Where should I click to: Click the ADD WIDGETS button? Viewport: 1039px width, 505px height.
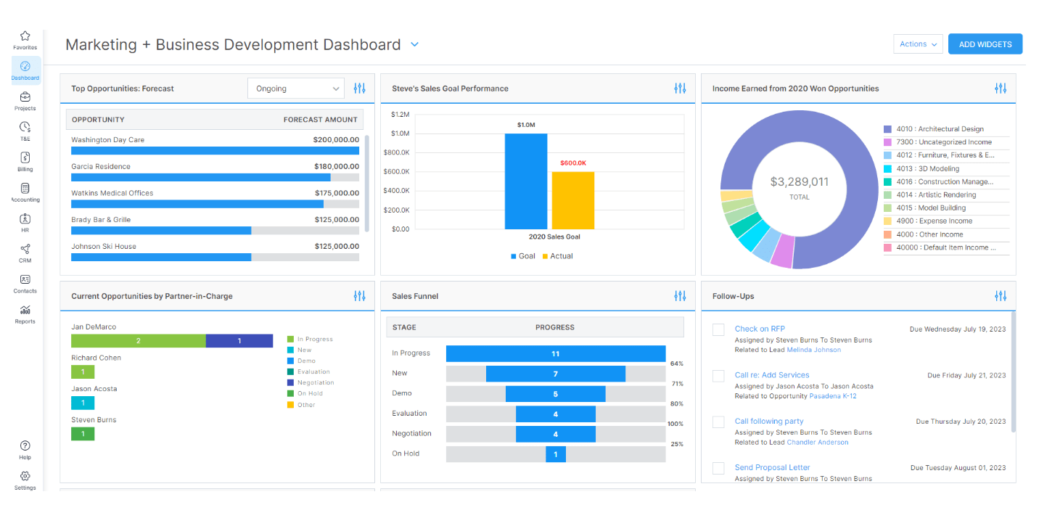point(985,44)
